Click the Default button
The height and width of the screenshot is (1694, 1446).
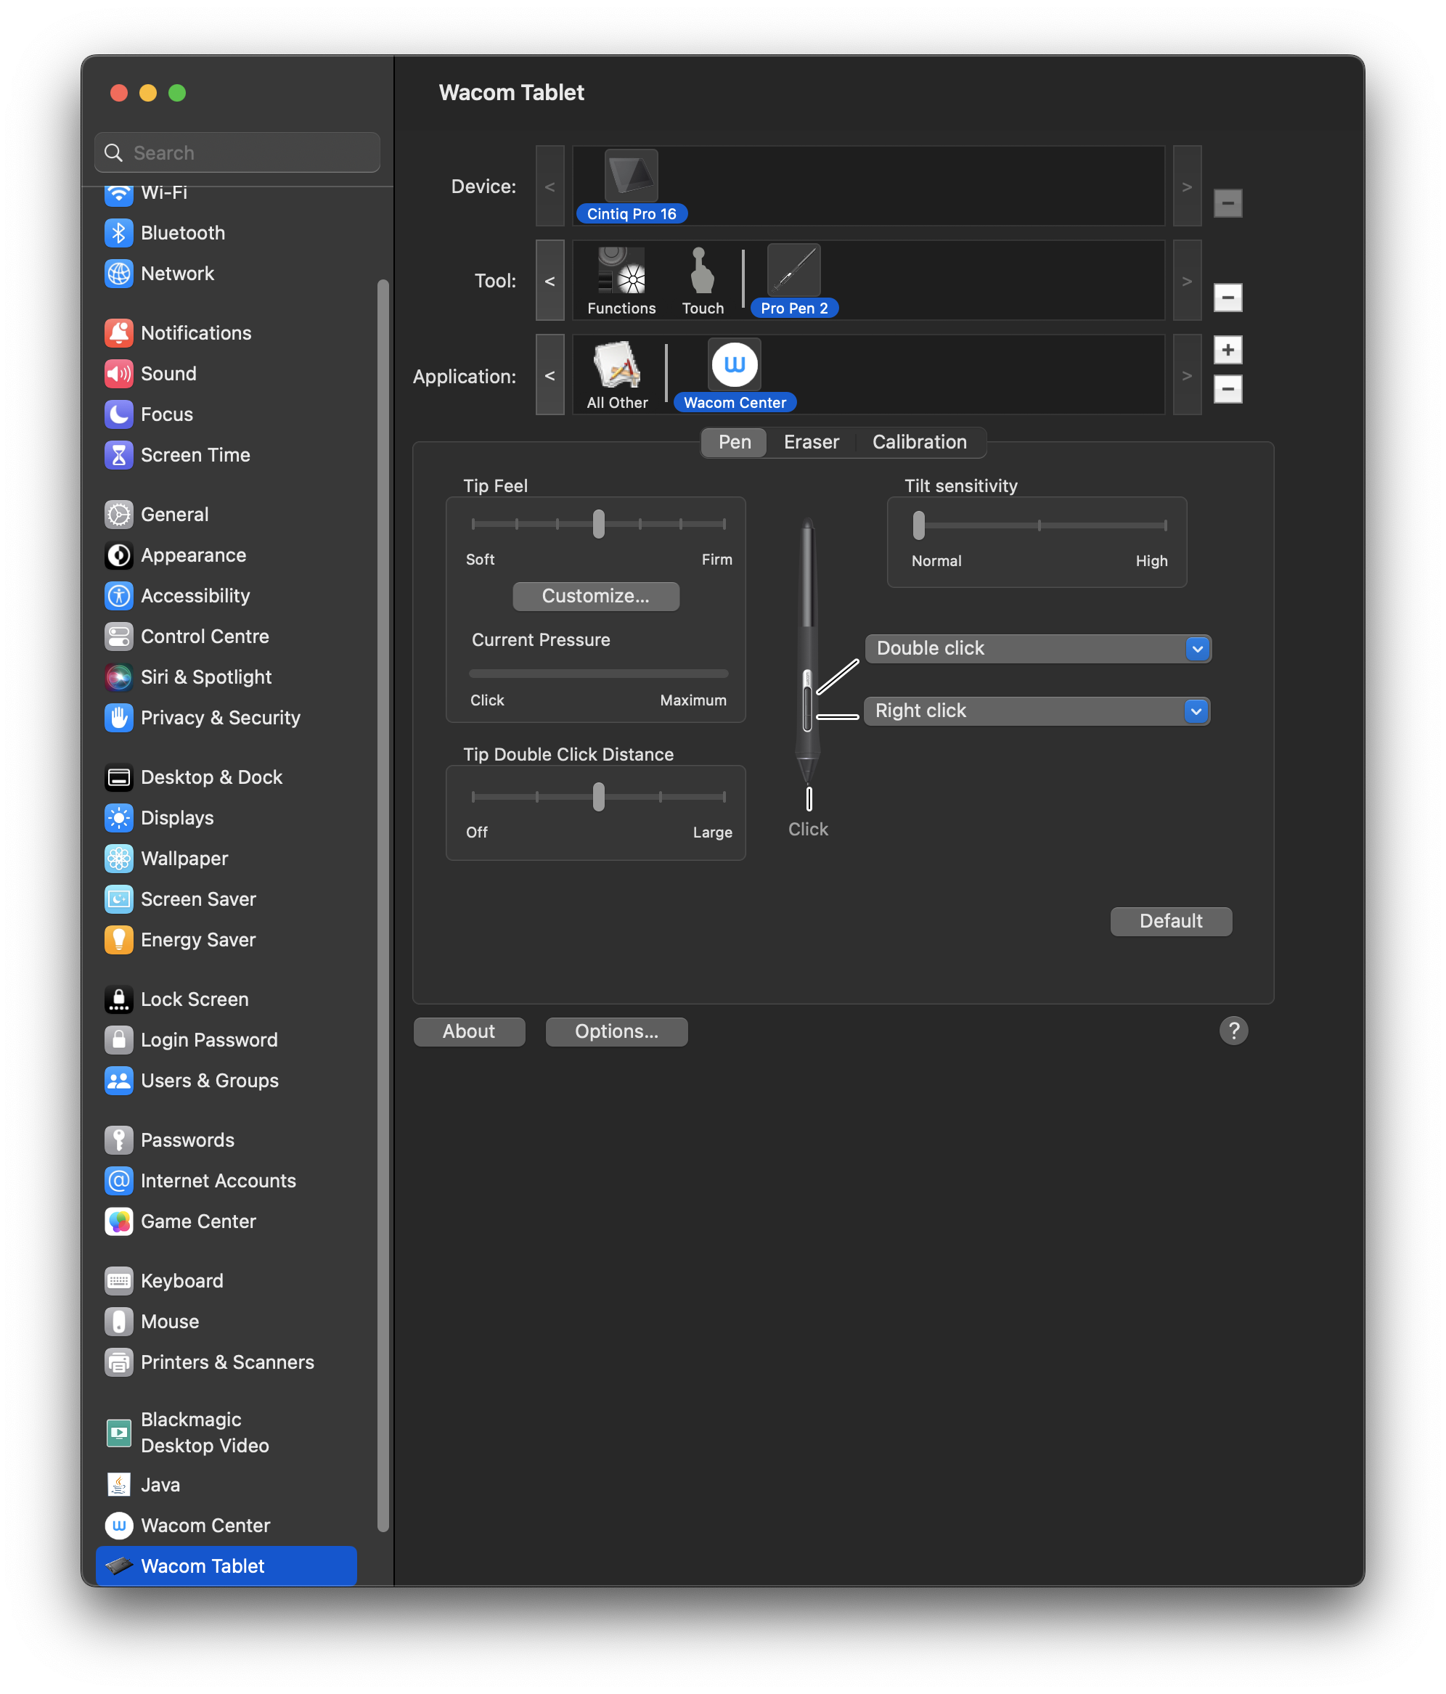tap(1169, 922)
